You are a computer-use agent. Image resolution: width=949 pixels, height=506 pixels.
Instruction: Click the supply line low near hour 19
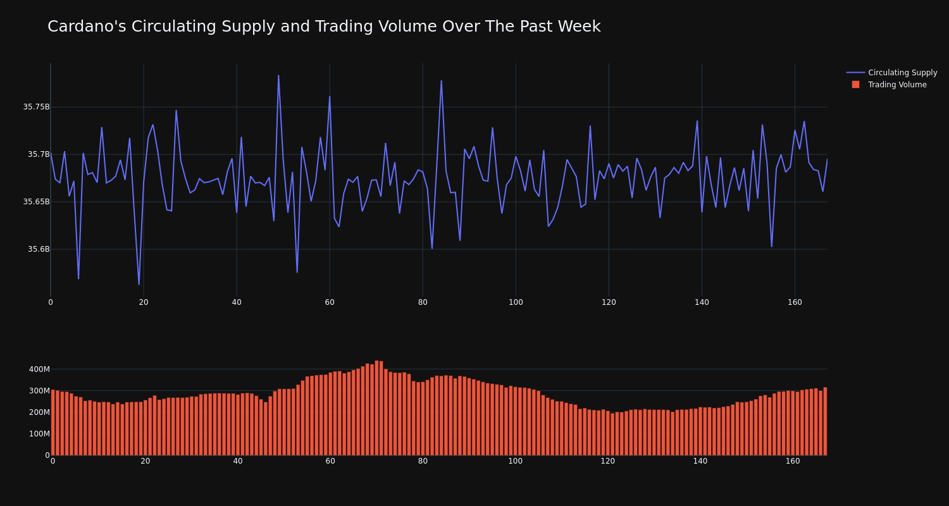pos(139,284)
